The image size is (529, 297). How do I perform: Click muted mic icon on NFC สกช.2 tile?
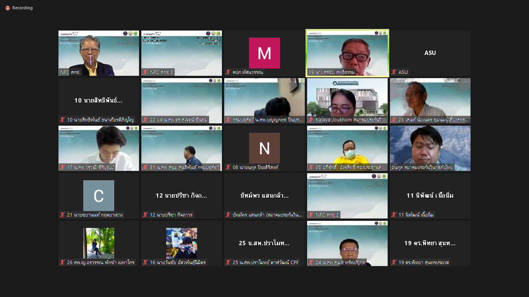pos(311,215)
